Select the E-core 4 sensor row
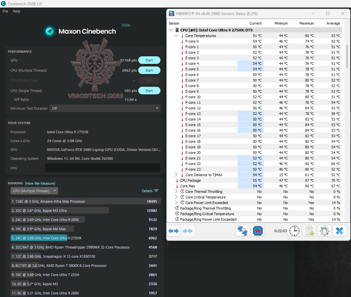This screenshot has width=351, height=297. 255,64
